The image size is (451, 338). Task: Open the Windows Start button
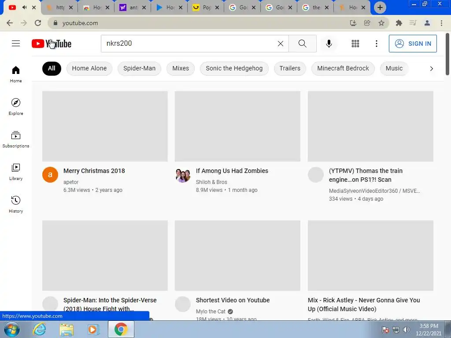point(12,329)
